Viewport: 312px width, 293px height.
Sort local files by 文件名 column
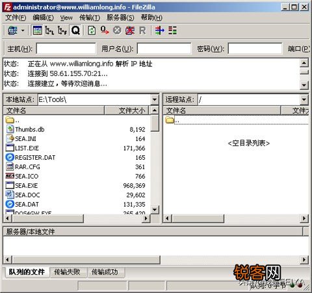click(x=54, y=110)
